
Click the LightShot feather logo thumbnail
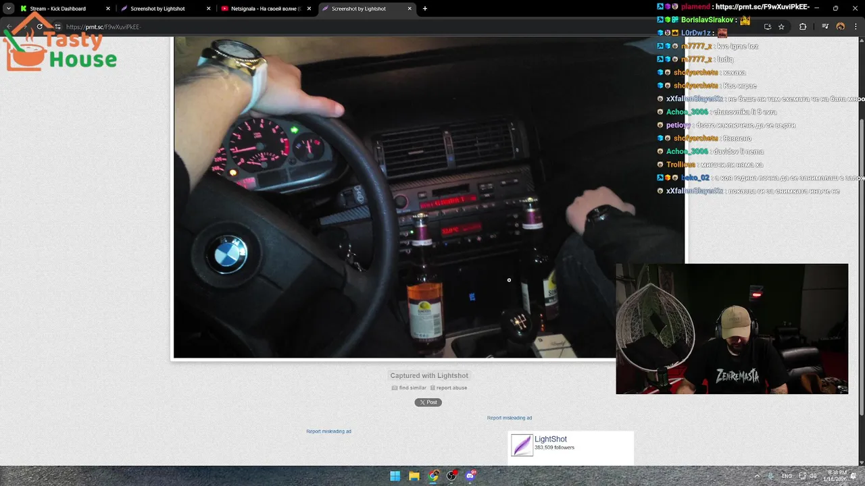522,446
